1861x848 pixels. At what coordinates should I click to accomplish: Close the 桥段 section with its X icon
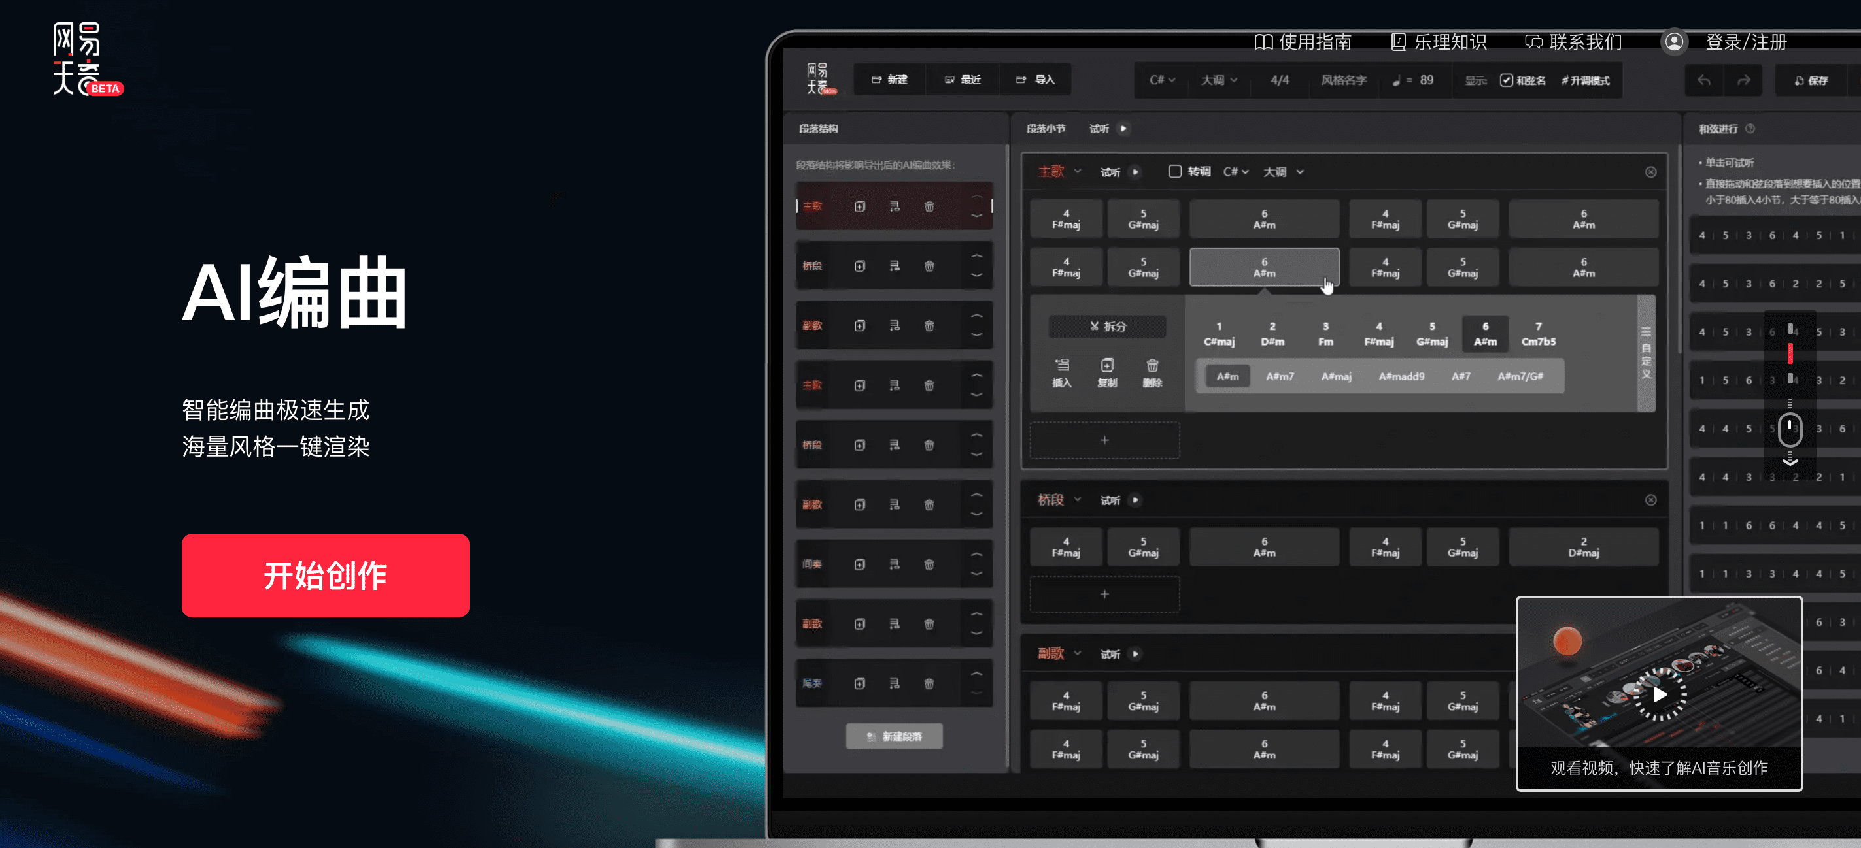(x=1650, y=500)
